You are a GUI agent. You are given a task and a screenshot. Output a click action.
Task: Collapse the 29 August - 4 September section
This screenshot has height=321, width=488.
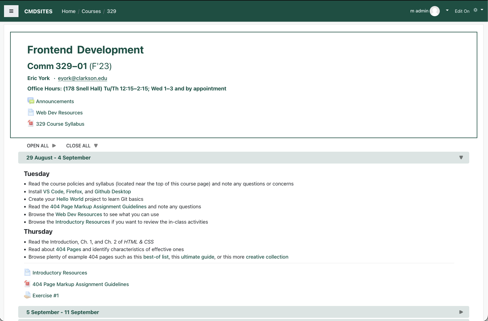tap(461, 157)
